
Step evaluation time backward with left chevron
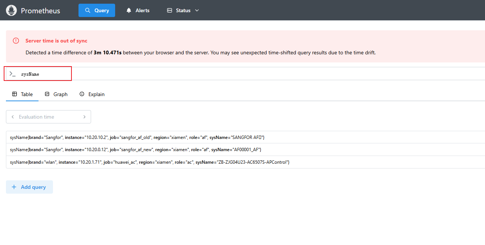coord(13,117)
